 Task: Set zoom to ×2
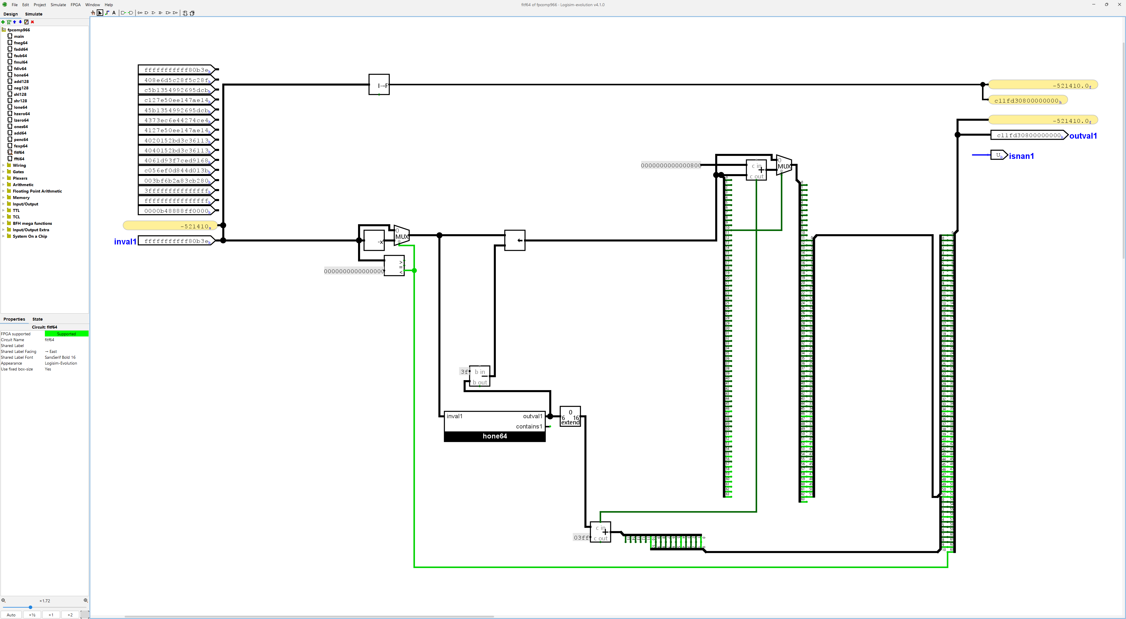(x=70, y=615)
